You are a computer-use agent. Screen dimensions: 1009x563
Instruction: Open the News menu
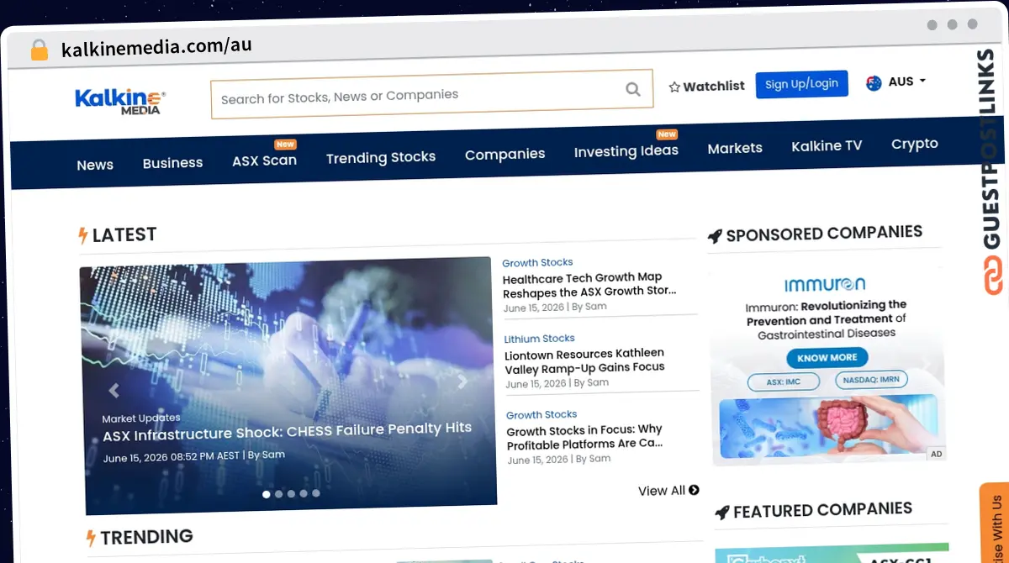pyautogui.click(x=95, y=165)
